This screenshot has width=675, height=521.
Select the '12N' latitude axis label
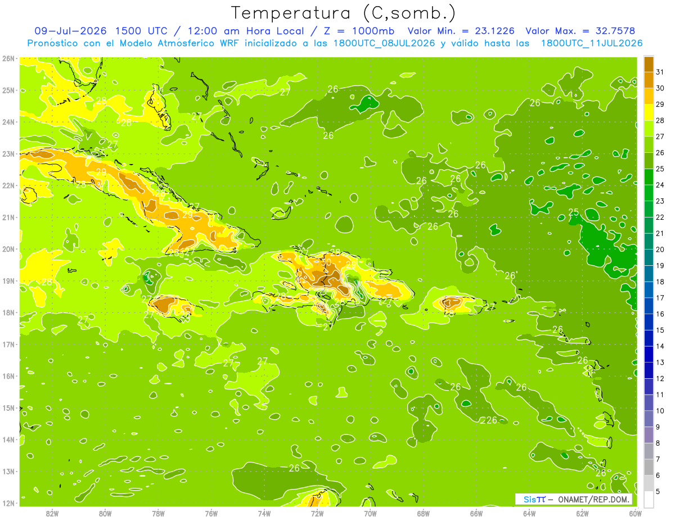(x=8, y=503)
